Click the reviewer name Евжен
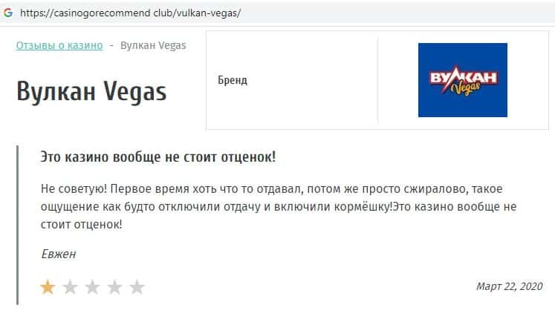 point(59,254)
